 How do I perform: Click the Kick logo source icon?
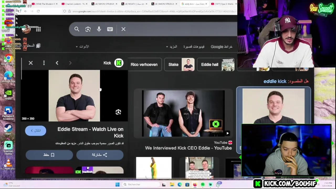[119, 63]
